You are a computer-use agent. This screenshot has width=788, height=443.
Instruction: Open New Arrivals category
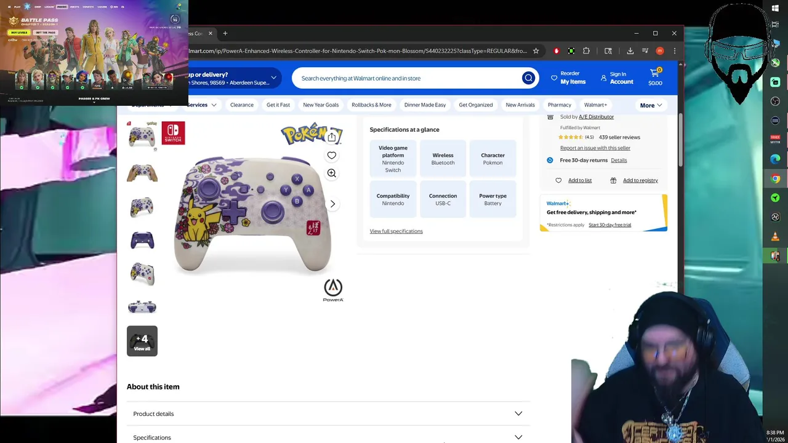click(520, 105)
